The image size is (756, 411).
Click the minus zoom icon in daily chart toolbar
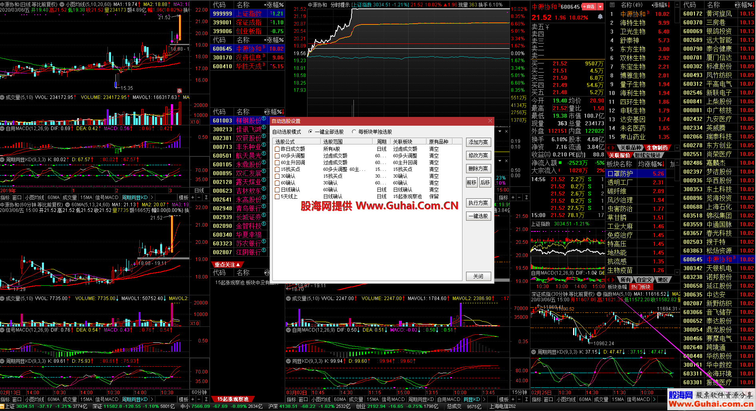(199, 198)
